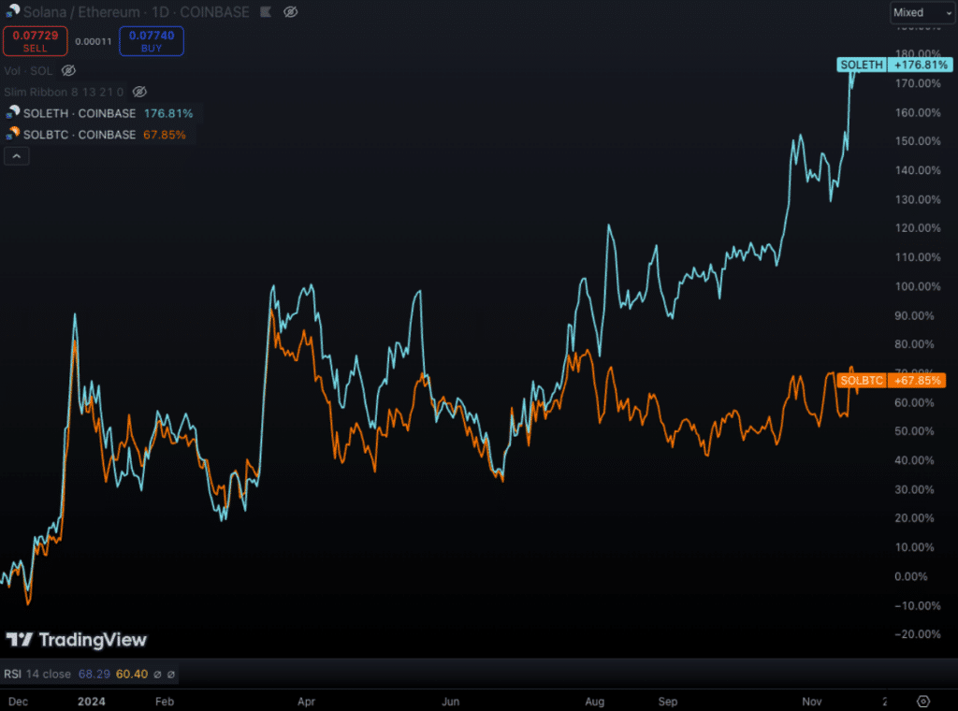
Task: Click the Aug label on time axis
Action: tap(594, 702)
